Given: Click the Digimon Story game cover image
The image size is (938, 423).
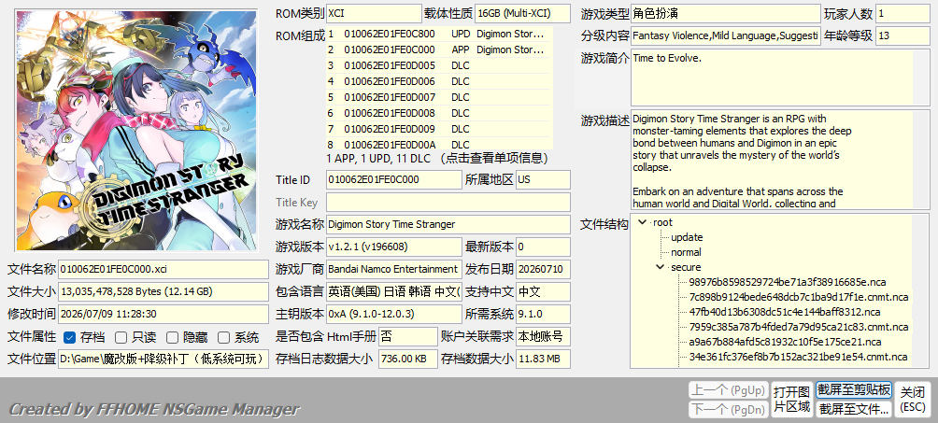Looking at the screenshot, I should pos(136,131).
